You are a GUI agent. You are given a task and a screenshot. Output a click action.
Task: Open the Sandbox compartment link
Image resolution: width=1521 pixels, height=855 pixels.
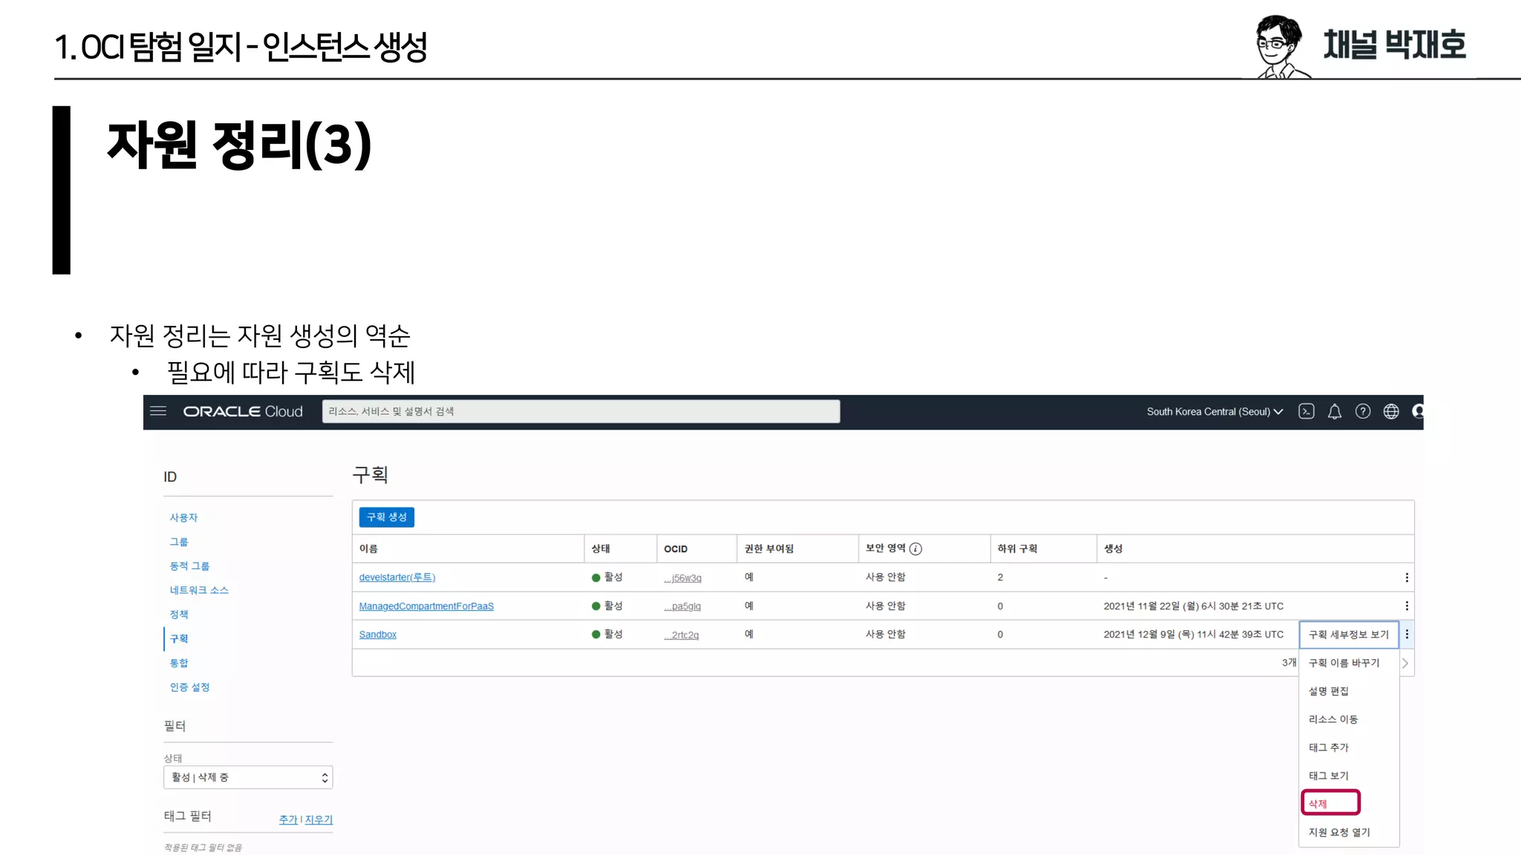tap(377, 635)
